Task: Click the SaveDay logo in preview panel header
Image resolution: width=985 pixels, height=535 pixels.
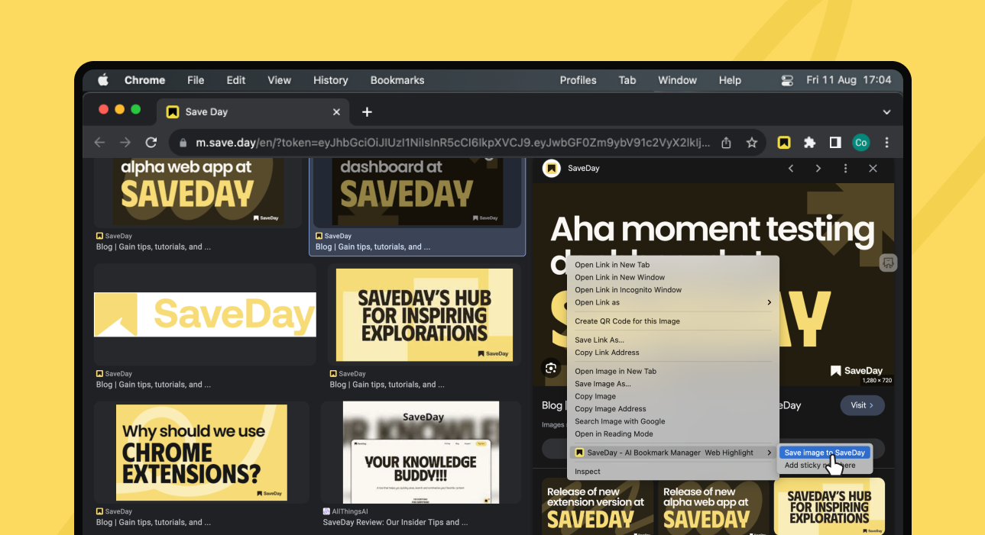Action: pyautogui.click(x=552, y=168)
